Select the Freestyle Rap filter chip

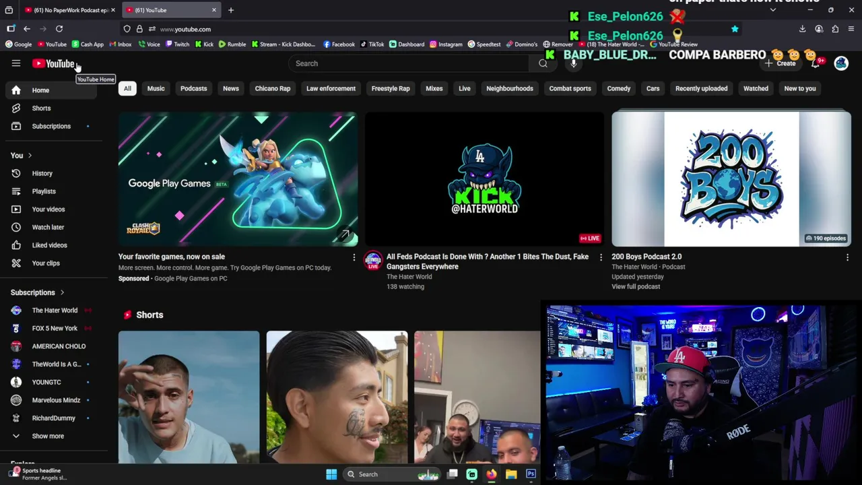(391, 88)
